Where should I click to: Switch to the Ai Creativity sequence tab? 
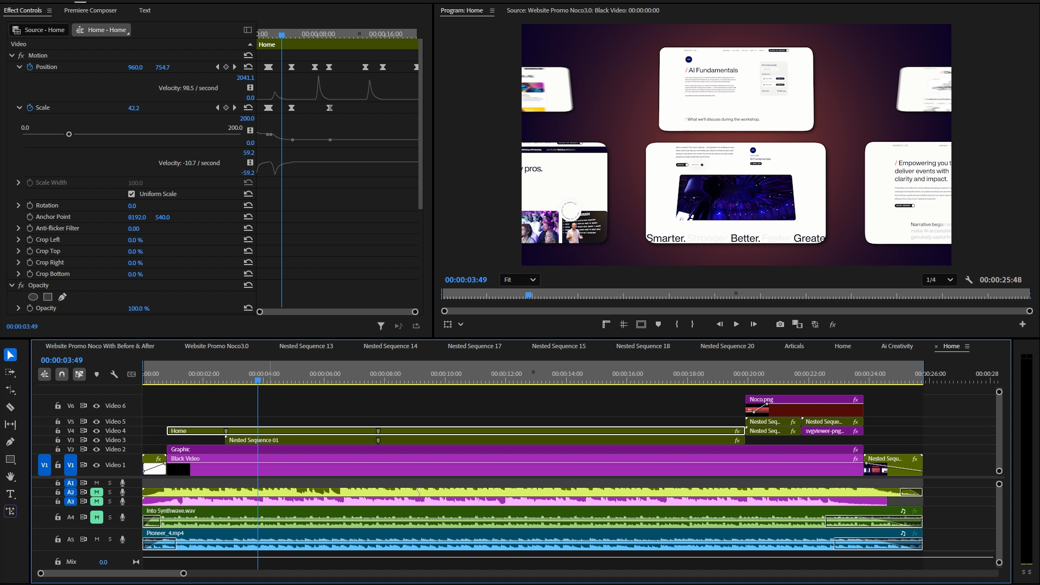897,346
